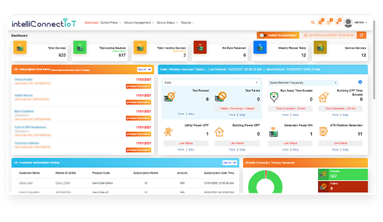This screenshot has width=383, height=222.
Task: Click the Building OFF Time Exceed house icon
Action: 324,97
